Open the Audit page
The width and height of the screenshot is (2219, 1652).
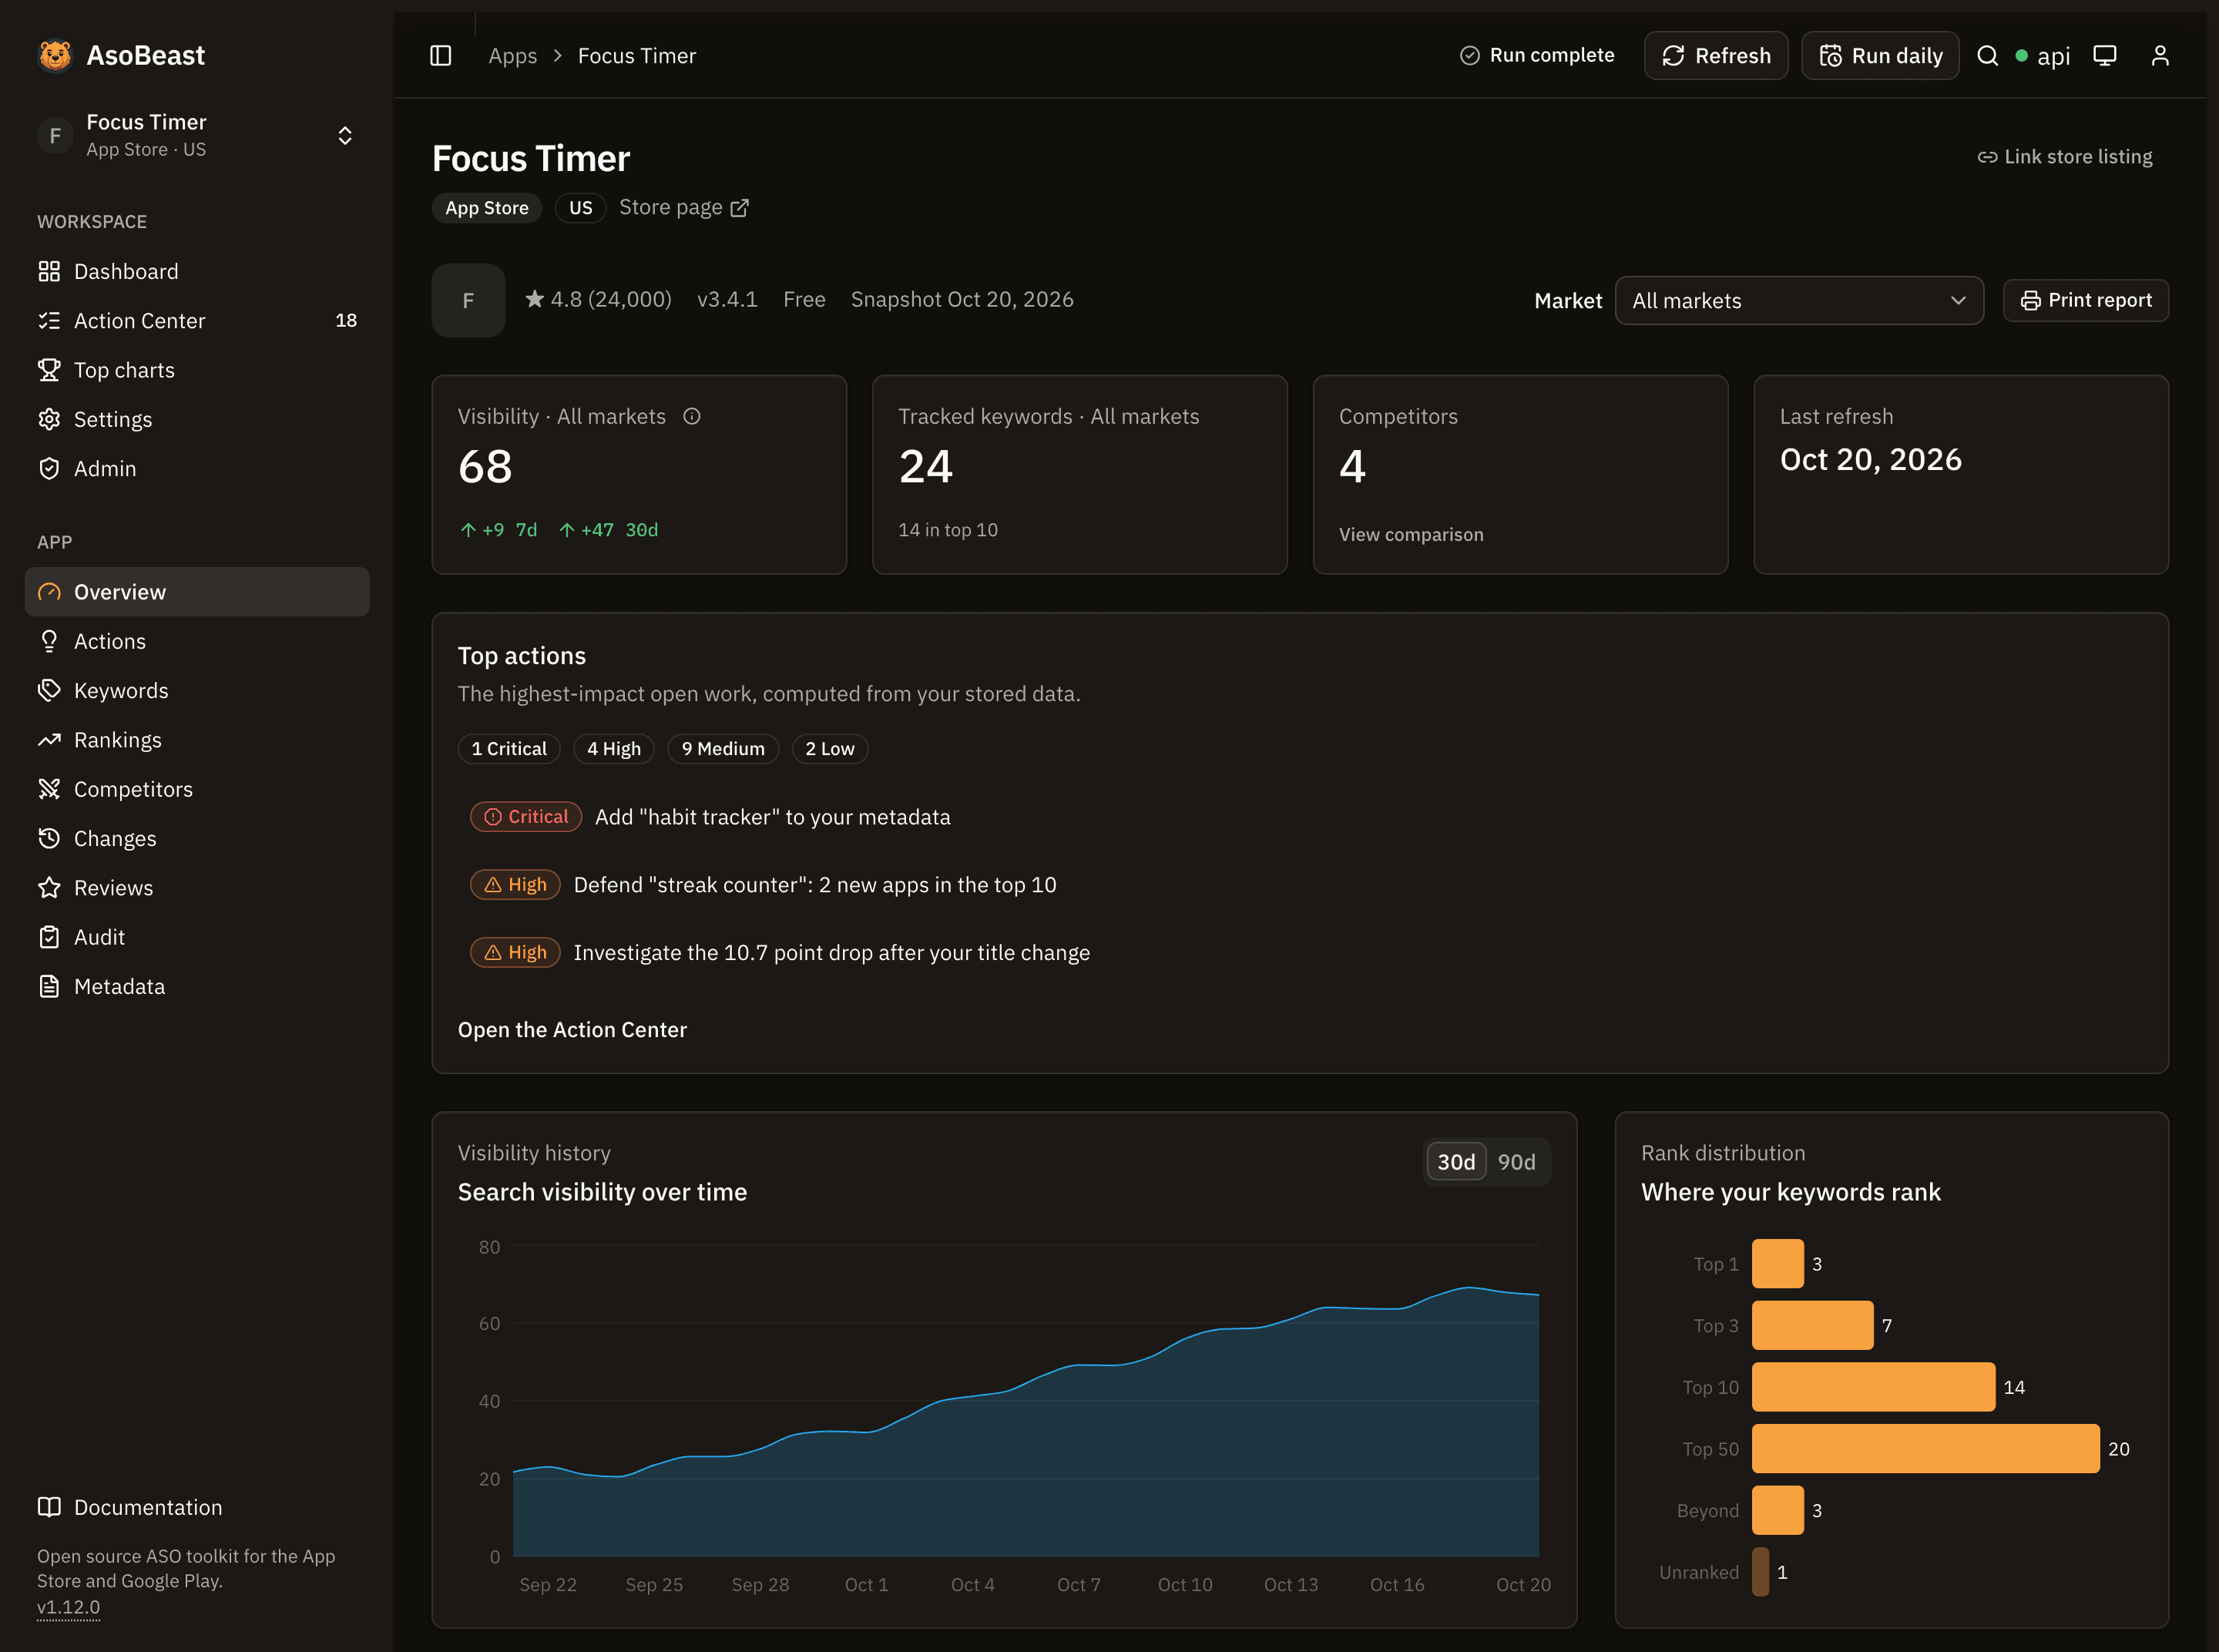[197, 937]
